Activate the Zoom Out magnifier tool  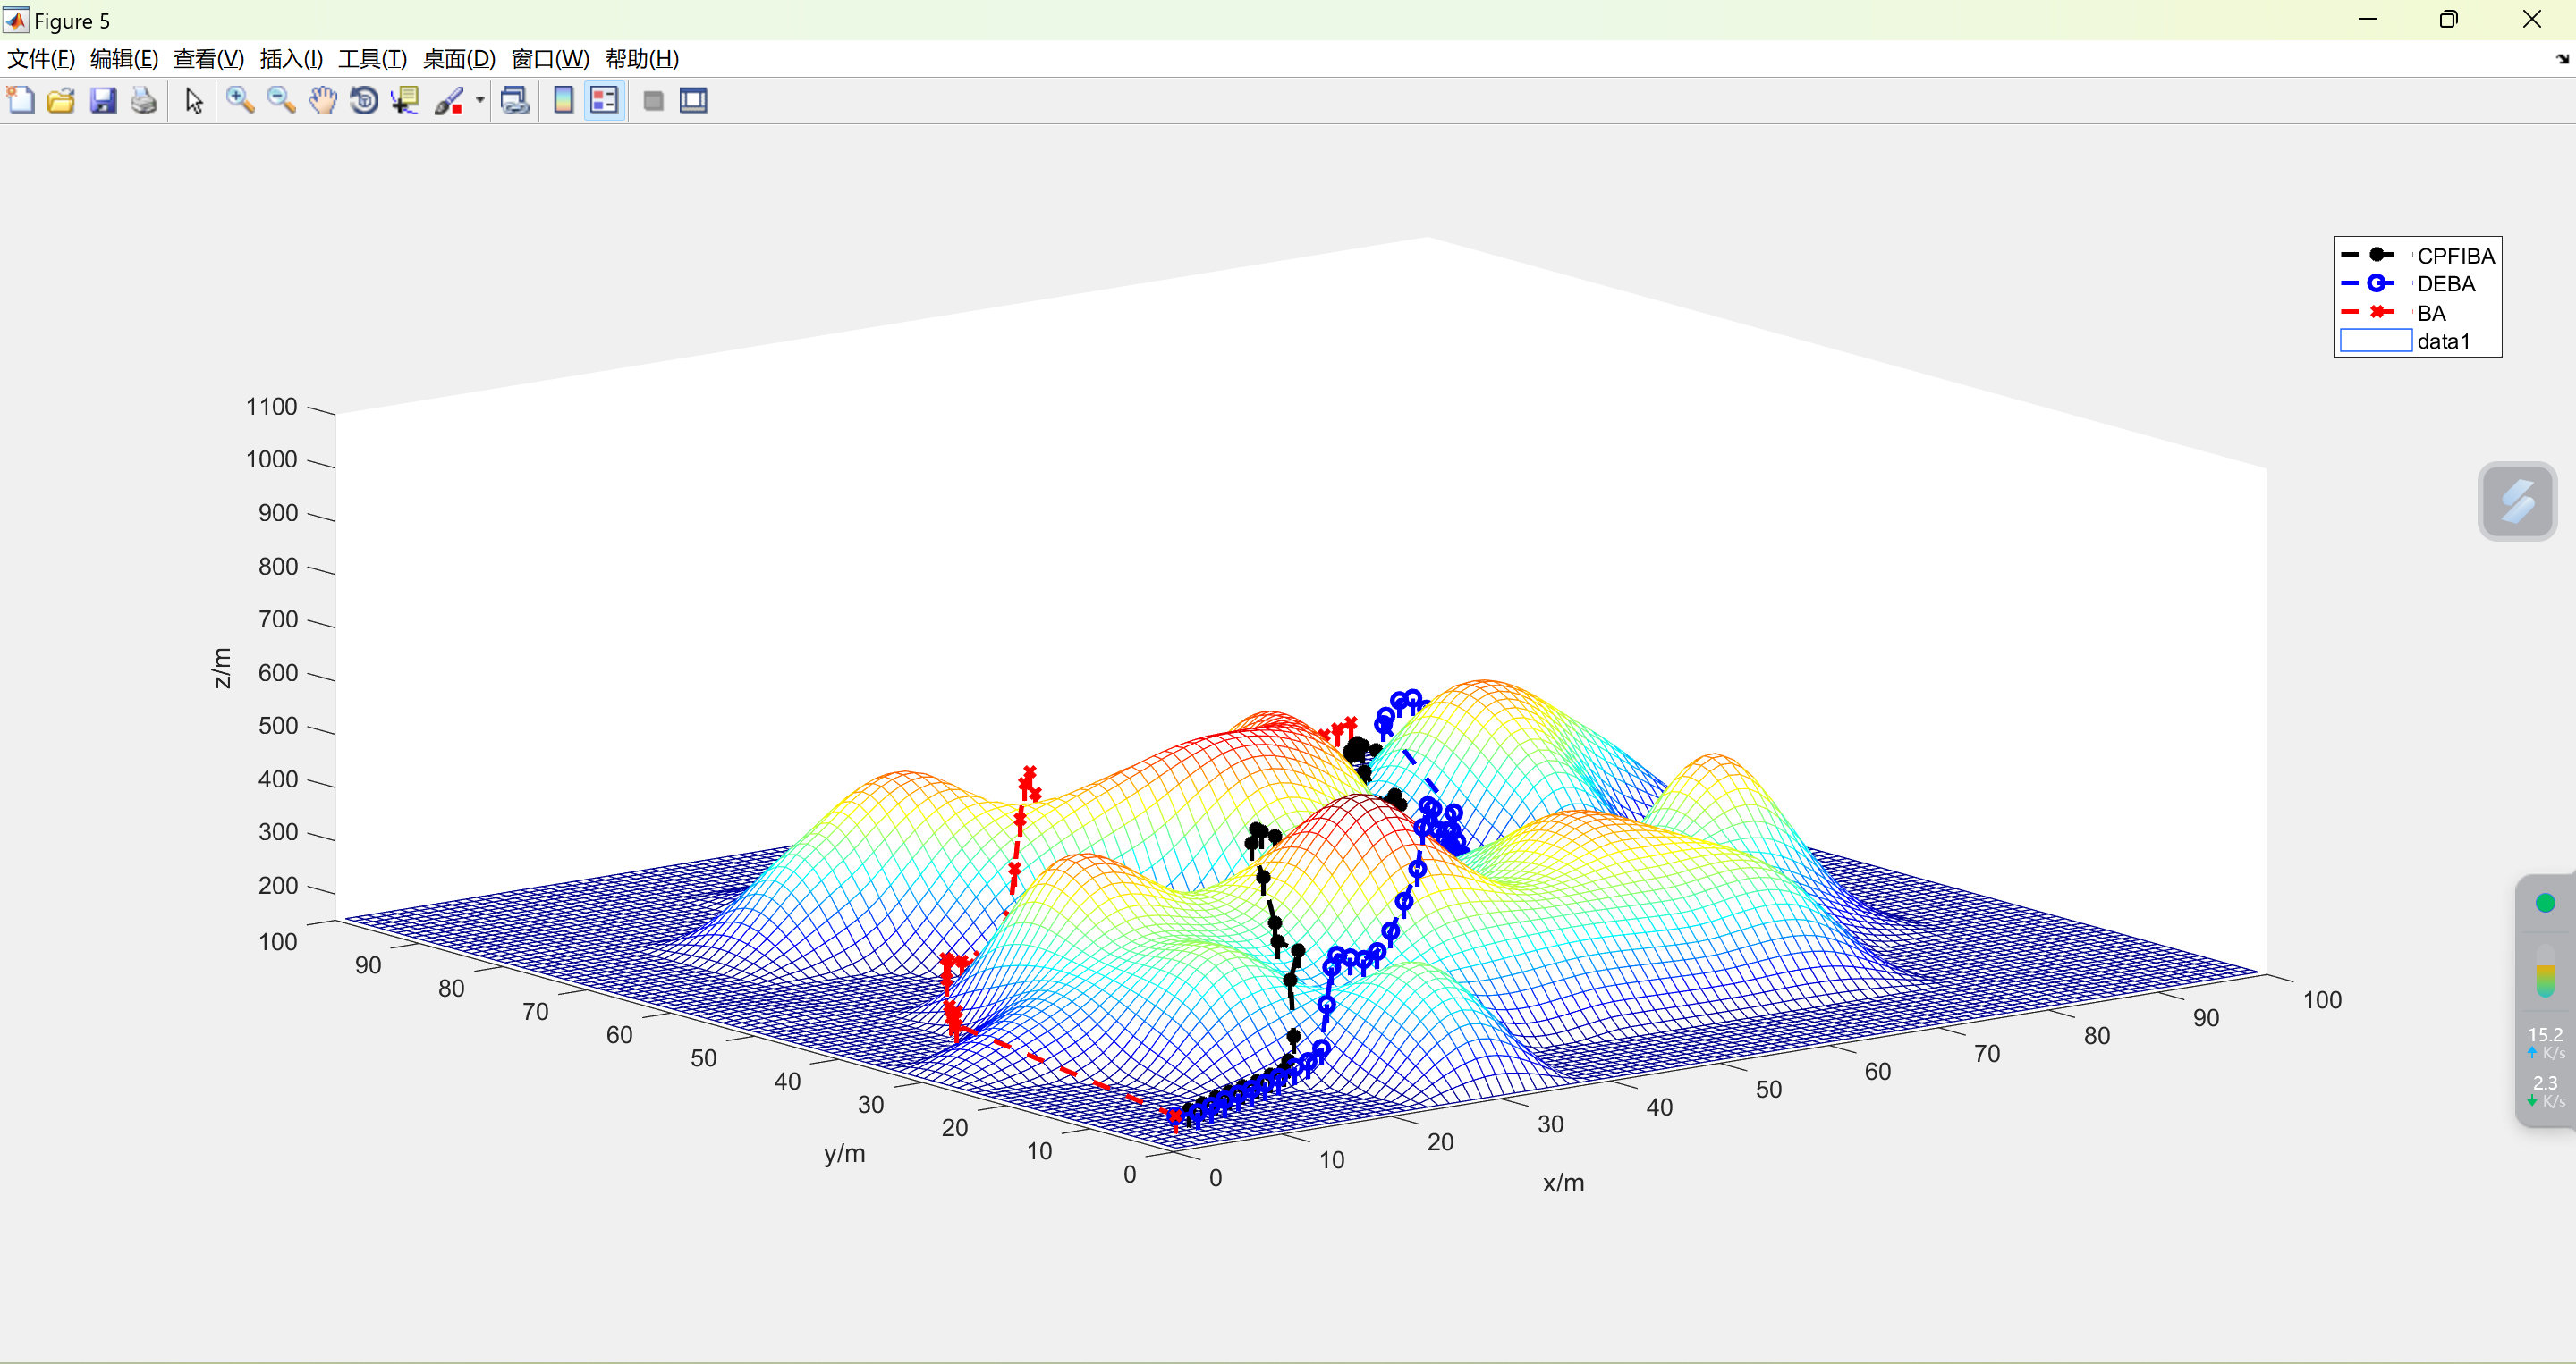point(281,101)
